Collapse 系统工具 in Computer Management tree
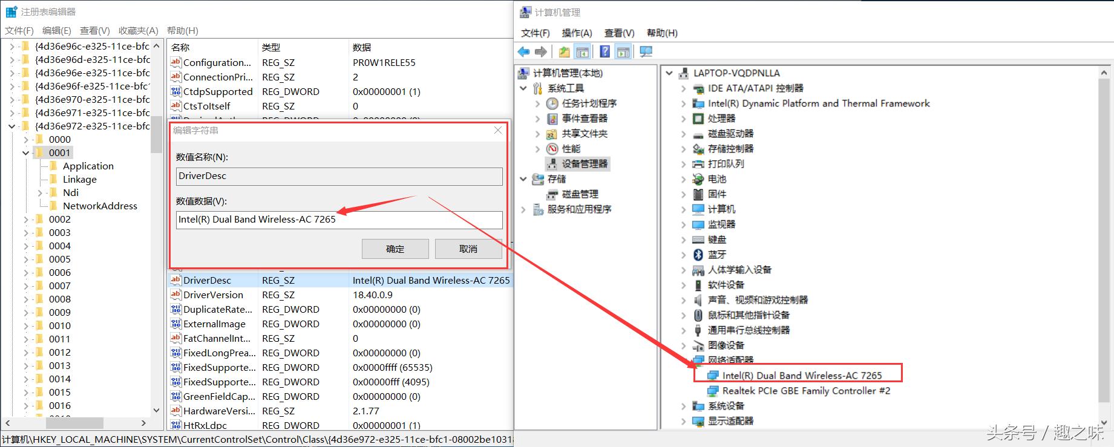 pyautogui.click(x=523, y=88)
